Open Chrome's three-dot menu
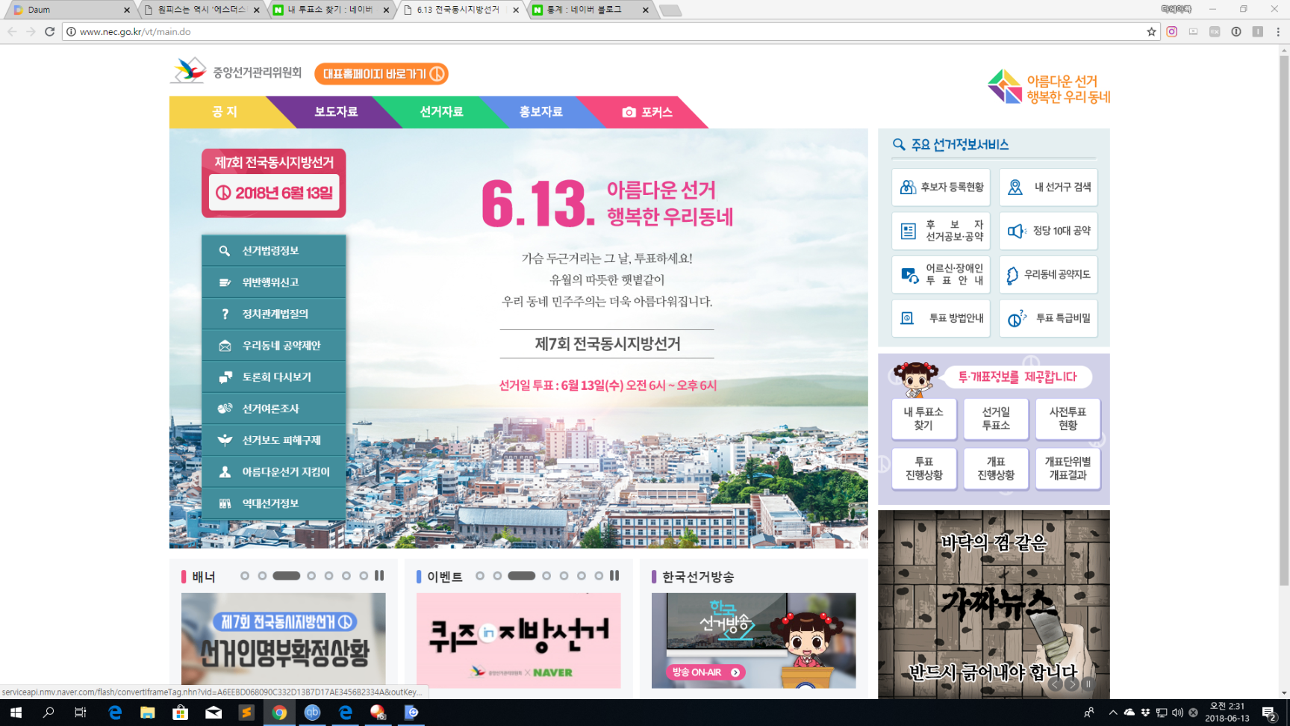 point(1278,31)
